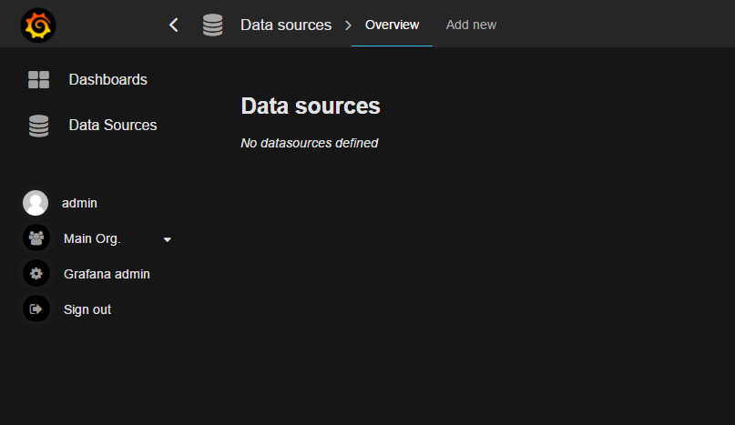Select Data Sources label in sidebar
Image resolution: width=735 pixels, height=425 pixels.
point(113,126)
